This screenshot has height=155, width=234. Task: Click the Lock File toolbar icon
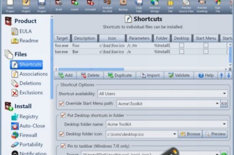tap(170, 4)
